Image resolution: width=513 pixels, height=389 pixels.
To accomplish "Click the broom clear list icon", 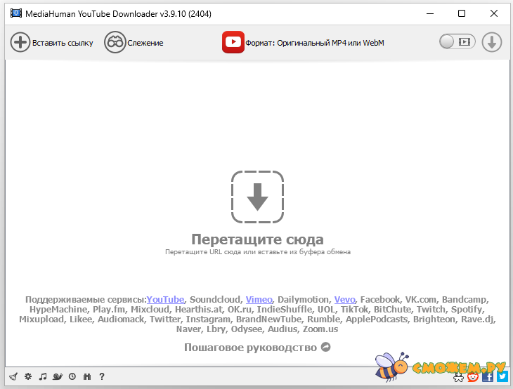I will [x=13, y=376].
